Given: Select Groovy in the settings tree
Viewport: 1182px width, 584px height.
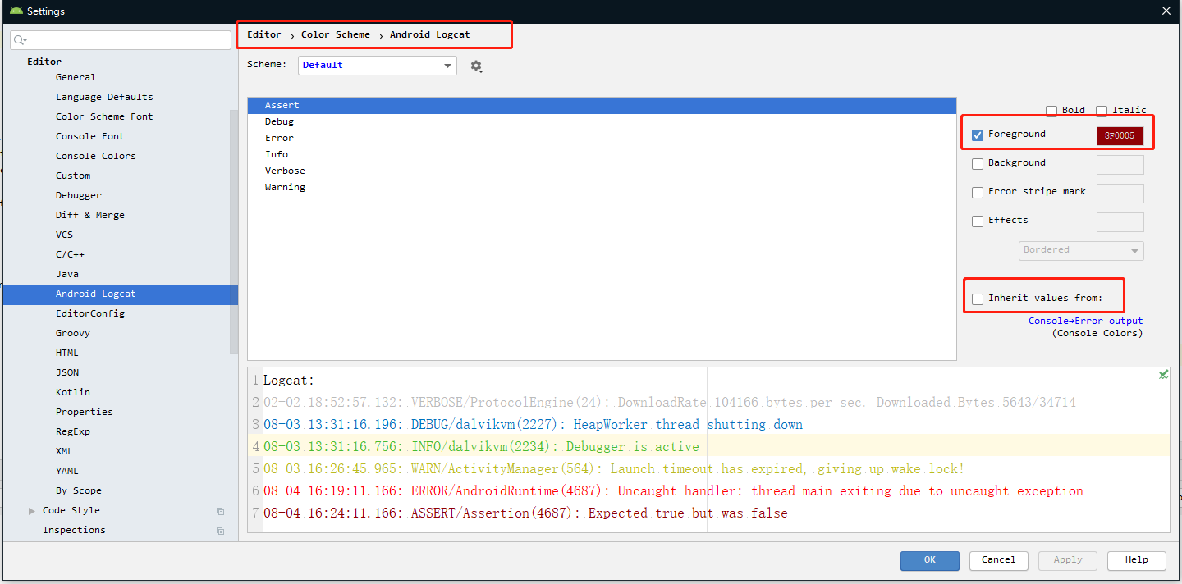Looking at the screenshot, I should (73, 333).
